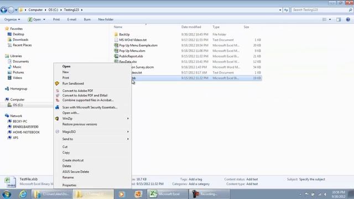Select Downloads under Favorites
The width and height of the screenshot is (354, 199).
coord(20,40)
